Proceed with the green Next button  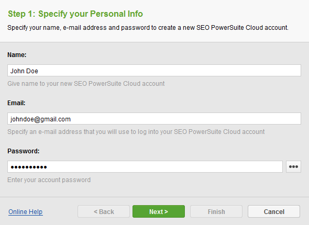click(159, 211)
